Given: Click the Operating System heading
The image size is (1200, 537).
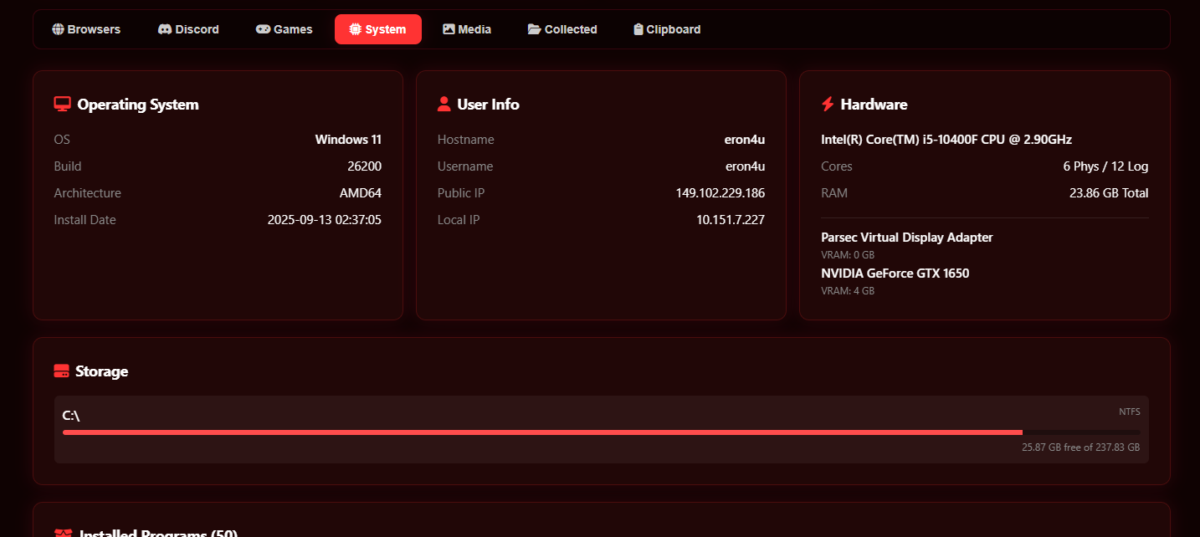Looking at the screenshot, I should (138, 105).
